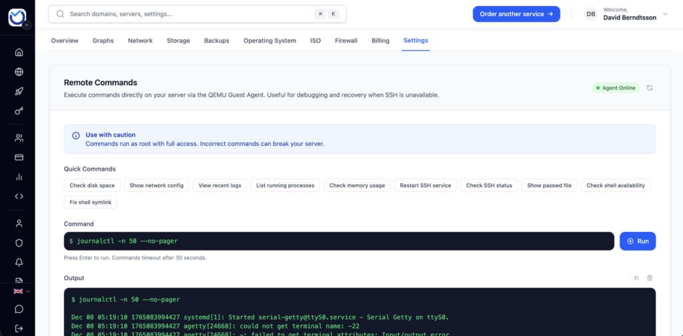
Task: Open the Backups tab
Action: [217, 41]
